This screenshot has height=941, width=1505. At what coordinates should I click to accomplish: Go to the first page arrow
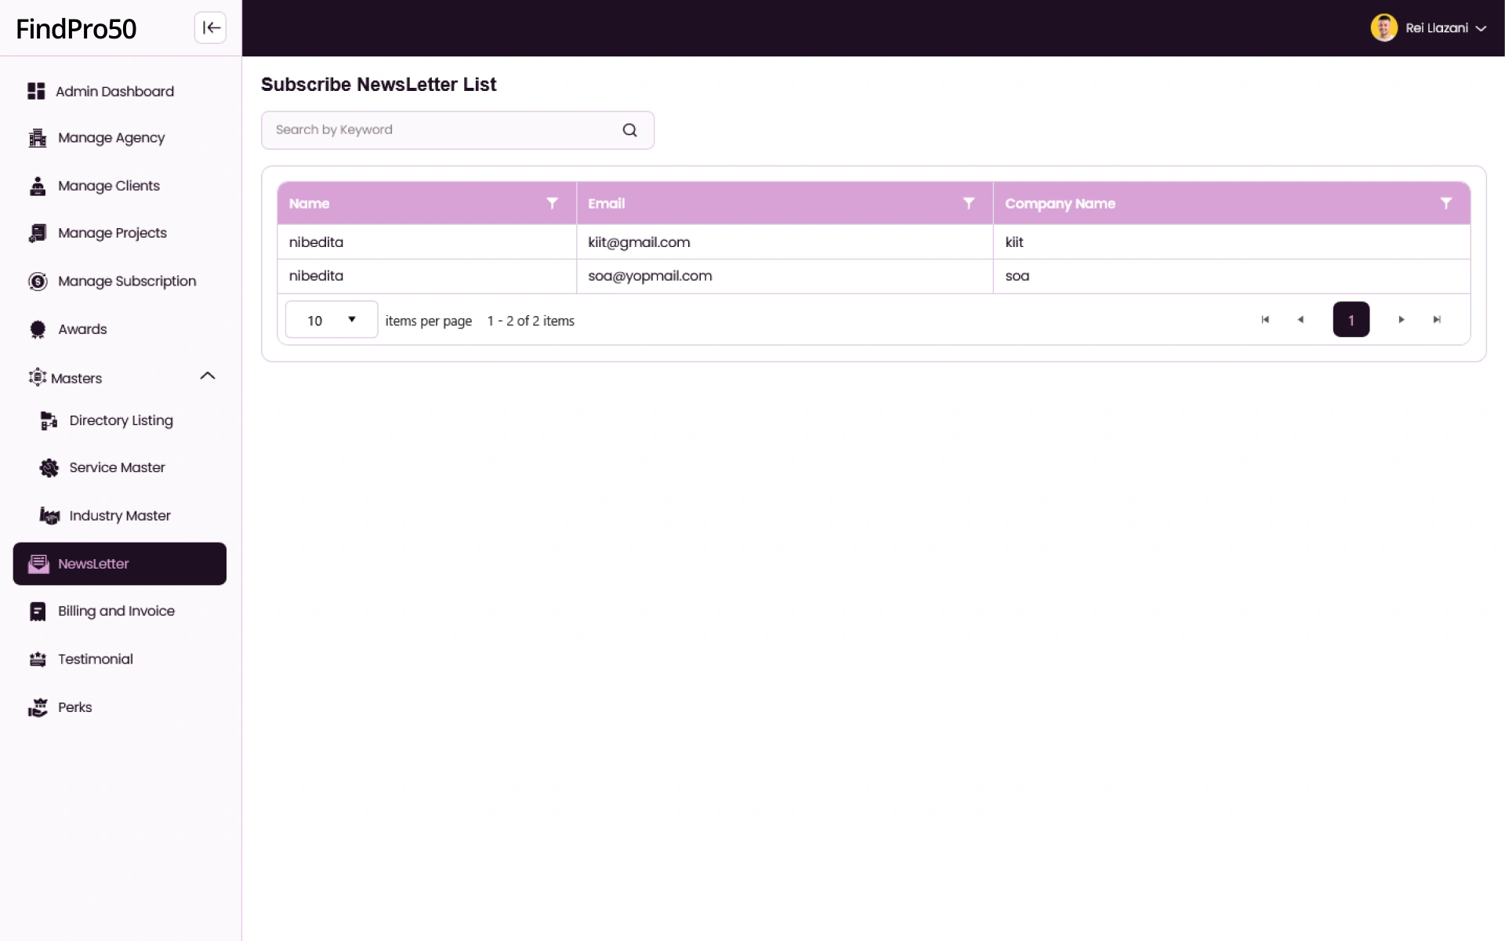point(1265,320)
